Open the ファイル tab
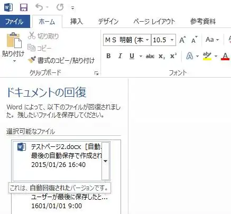Image resolution: width=231 pixels, height=214 pixels. coord(15,22)
